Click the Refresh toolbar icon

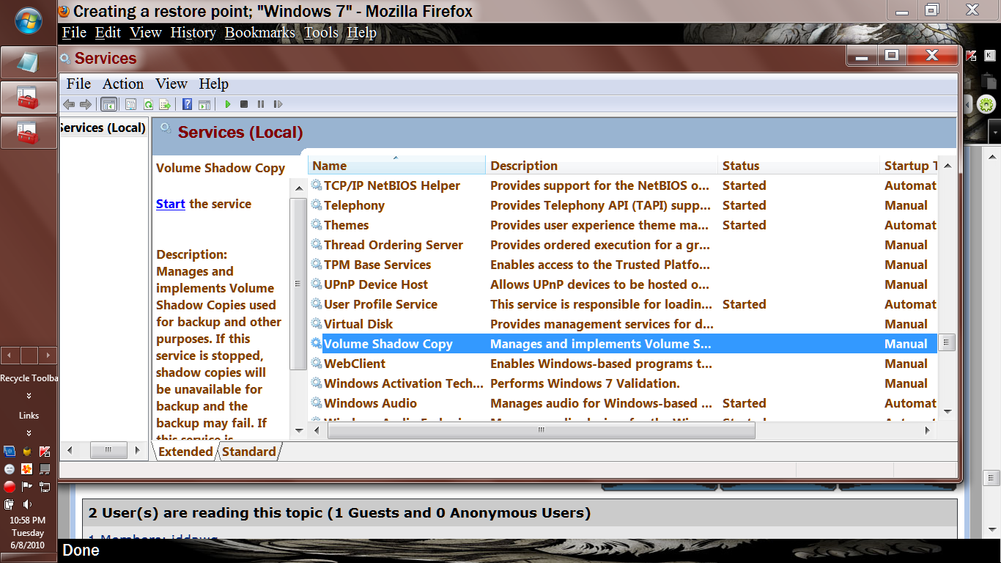(148, 104)
